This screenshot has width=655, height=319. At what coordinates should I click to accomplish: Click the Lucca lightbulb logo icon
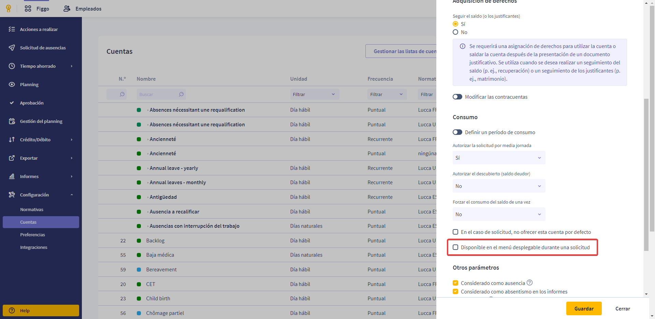click(9, 9)
